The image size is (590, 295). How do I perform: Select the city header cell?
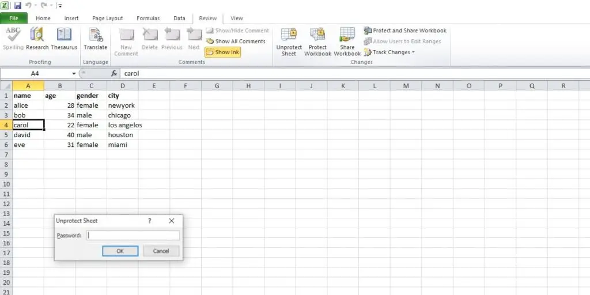pyautogui.click(x=123, y=96)
